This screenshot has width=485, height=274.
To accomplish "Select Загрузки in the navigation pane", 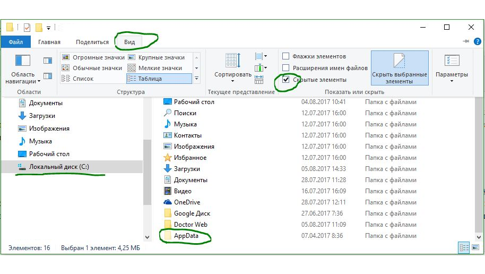I will click(x=42, y=116).
